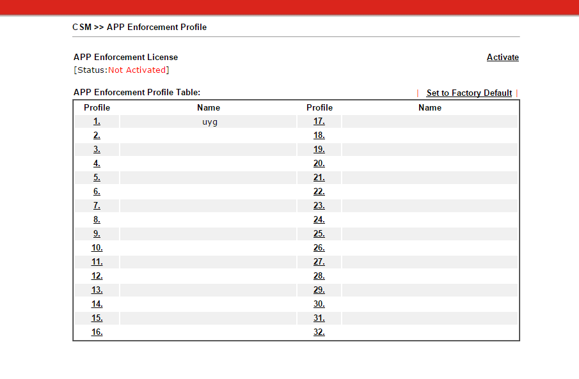Select profile number 25 link
Screen dimensions: 579x379
click(x=319, y=234)
